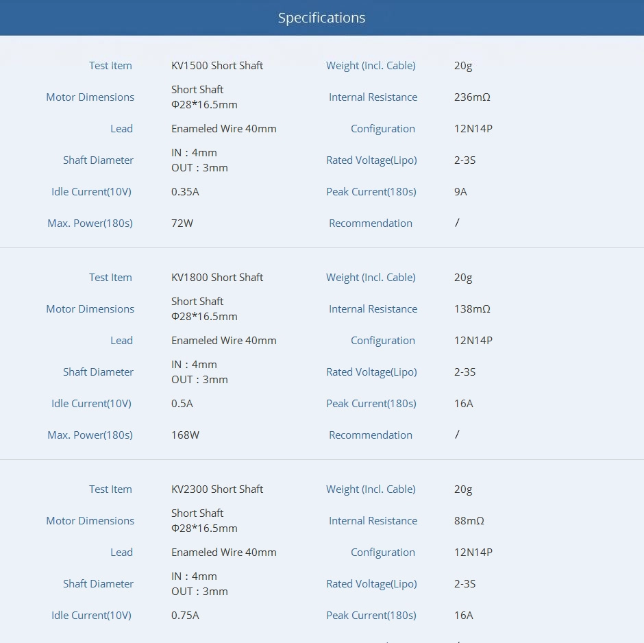The width and height of the screenshot is (644, 643).
Task: Click the 9A peak current value
Action: tap(460, 192)
